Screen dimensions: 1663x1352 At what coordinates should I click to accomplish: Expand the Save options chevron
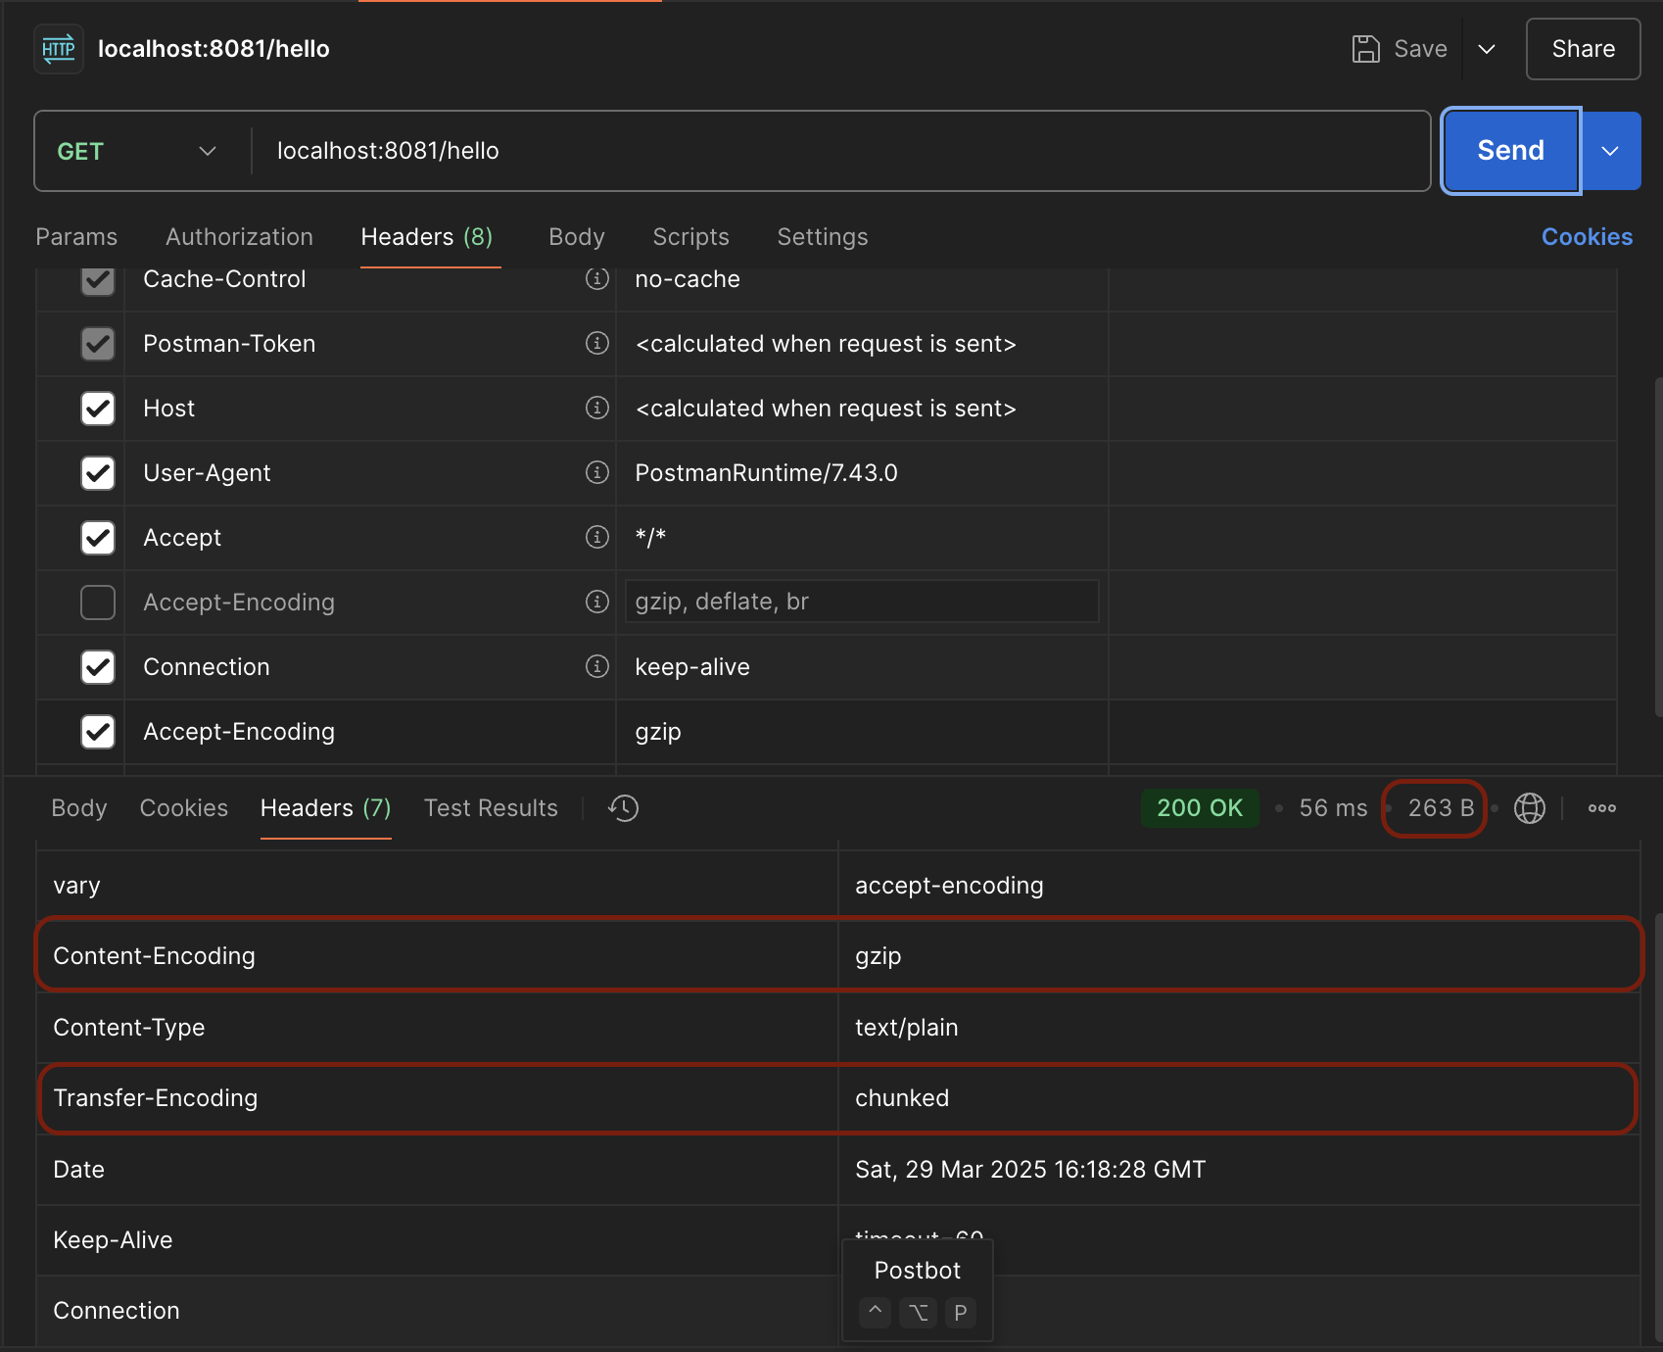pyautogui.click(x=1486, y=49)
